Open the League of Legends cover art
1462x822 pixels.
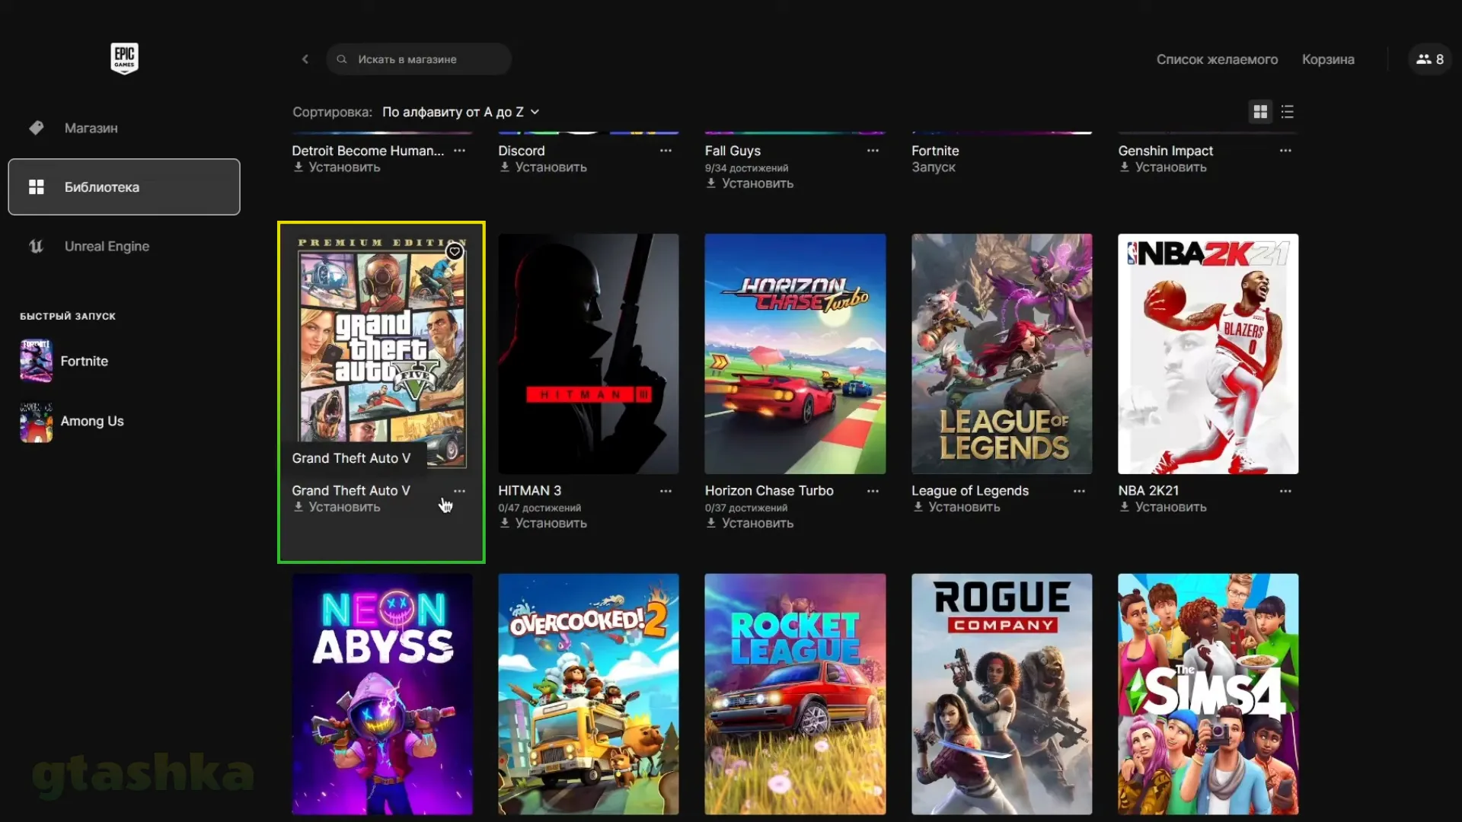coord(1002,354)
